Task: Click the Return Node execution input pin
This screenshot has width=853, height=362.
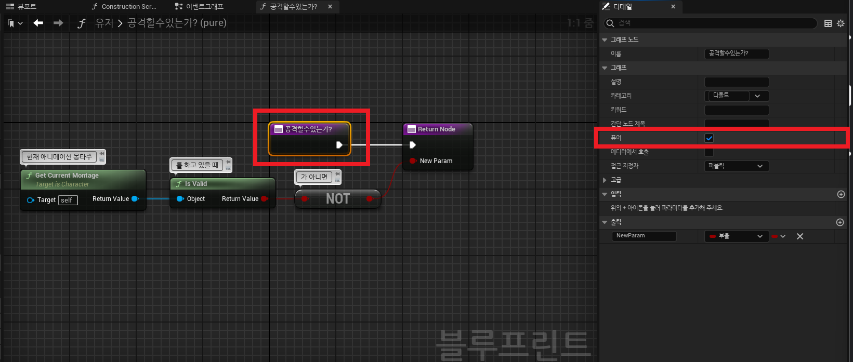Action: [413, 145]
